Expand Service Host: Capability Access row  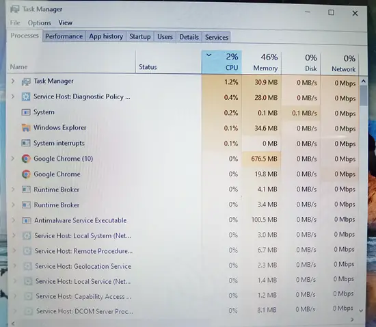pyautogui.click(x=15, y=296)
